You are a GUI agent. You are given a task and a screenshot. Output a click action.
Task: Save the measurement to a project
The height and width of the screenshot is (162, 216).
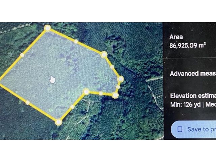193,130
